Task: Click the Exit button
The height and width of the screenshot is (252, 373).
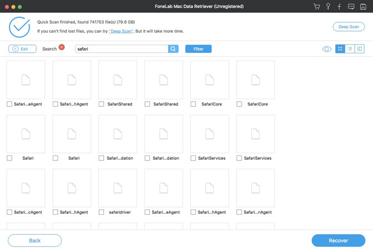Action: click(22, 49)
